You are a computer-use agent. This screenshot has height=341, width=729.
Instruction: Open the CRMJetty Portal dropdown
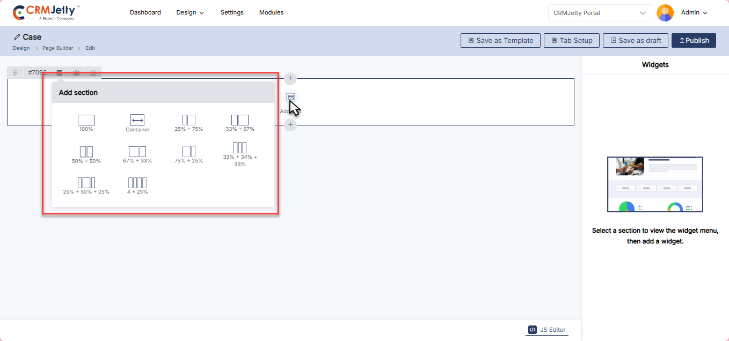(x=600, y=13)
